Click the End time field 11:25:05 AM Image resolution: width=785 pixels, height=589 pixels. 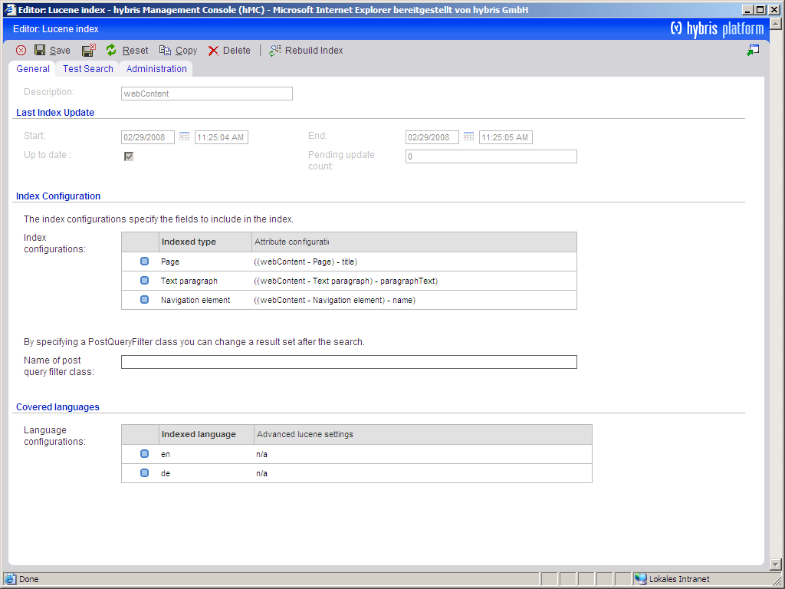(506, 137)
